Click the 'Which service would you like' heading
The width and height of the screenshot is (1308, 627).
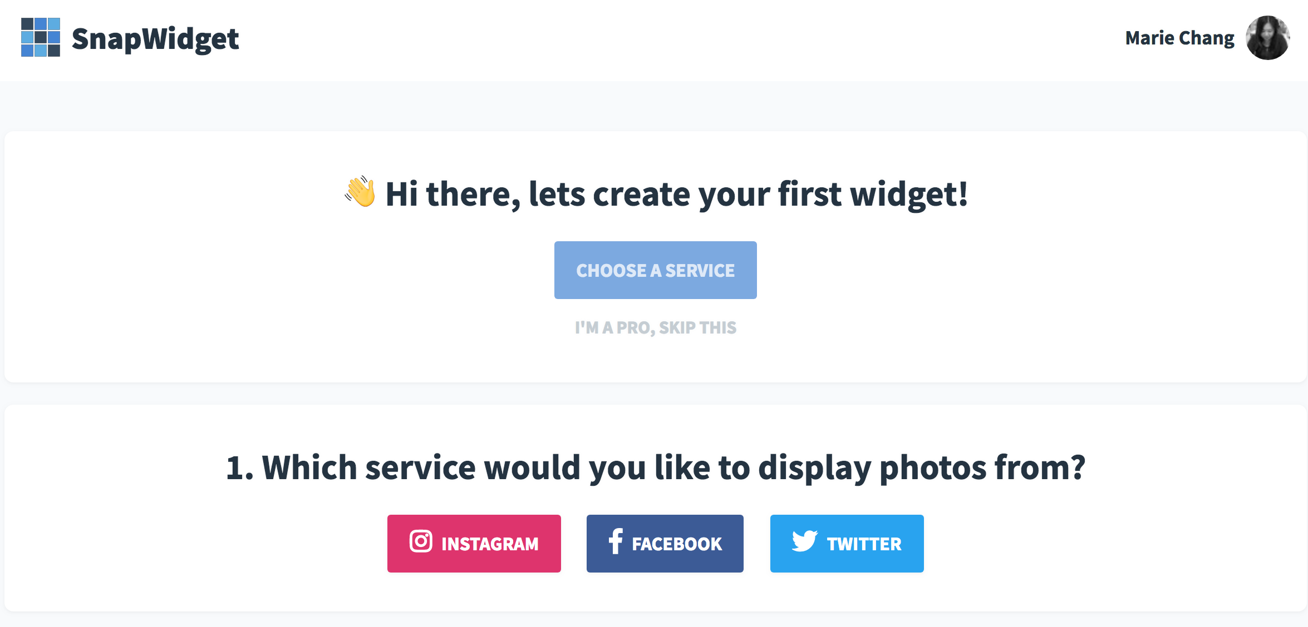pyautogui.click(x=656, y=468)
